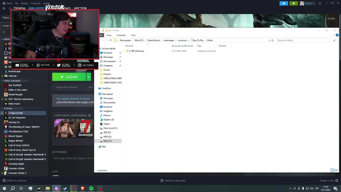
Task: Switch Explorer to details view icon
Action: click(x=332, y=170)
